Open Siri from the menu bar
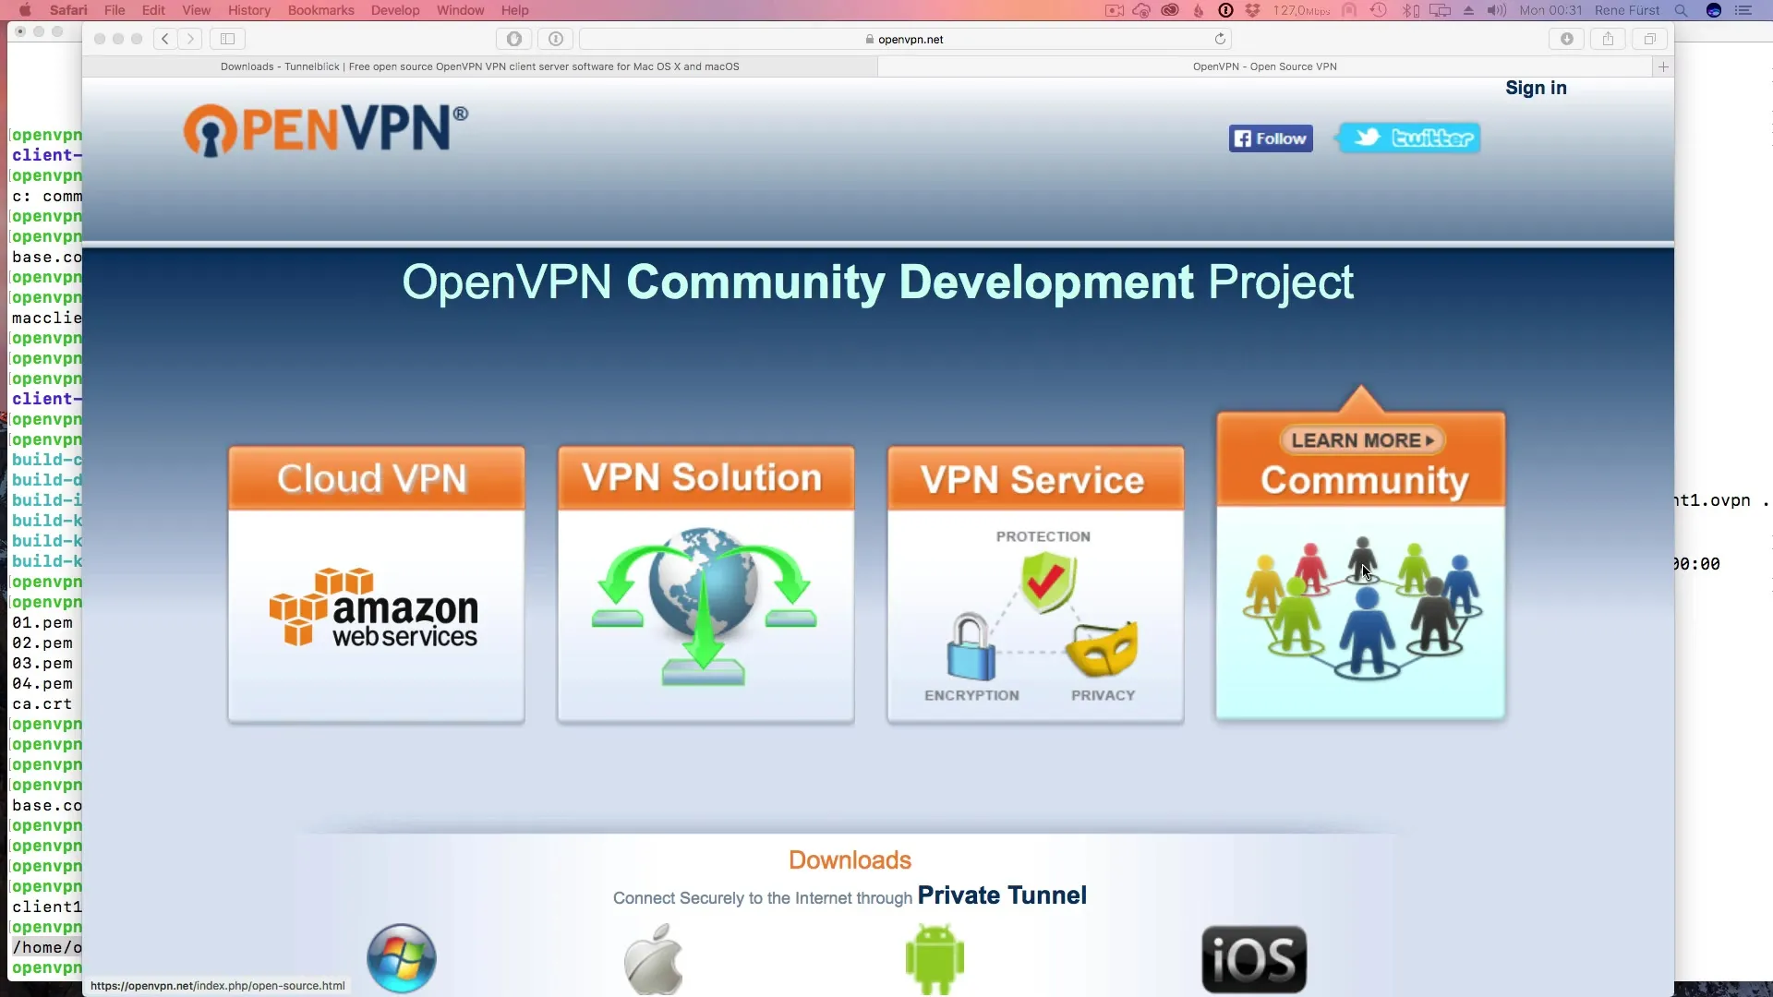 [1714, 10]
